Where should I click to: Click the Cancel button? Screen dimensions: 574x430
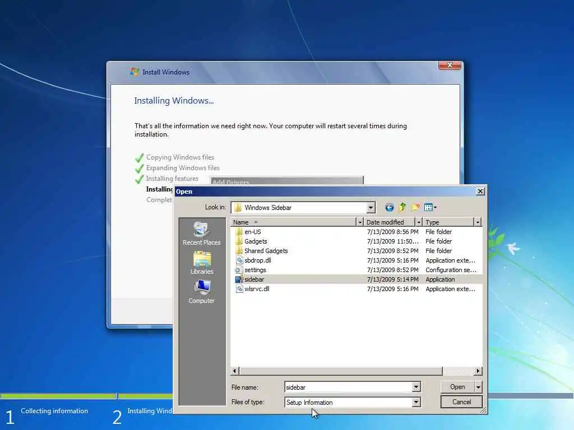(461, 402)
